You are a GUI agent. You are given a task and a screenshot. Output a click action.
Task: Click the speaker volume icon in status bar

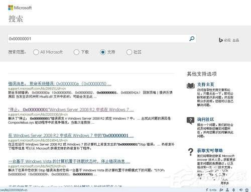[240, 190]
